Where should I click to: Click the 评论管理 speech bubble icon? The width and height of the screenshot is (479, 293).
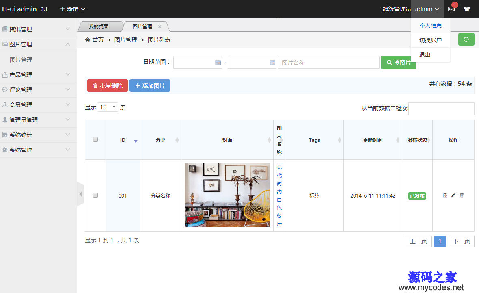coord(5,90)
